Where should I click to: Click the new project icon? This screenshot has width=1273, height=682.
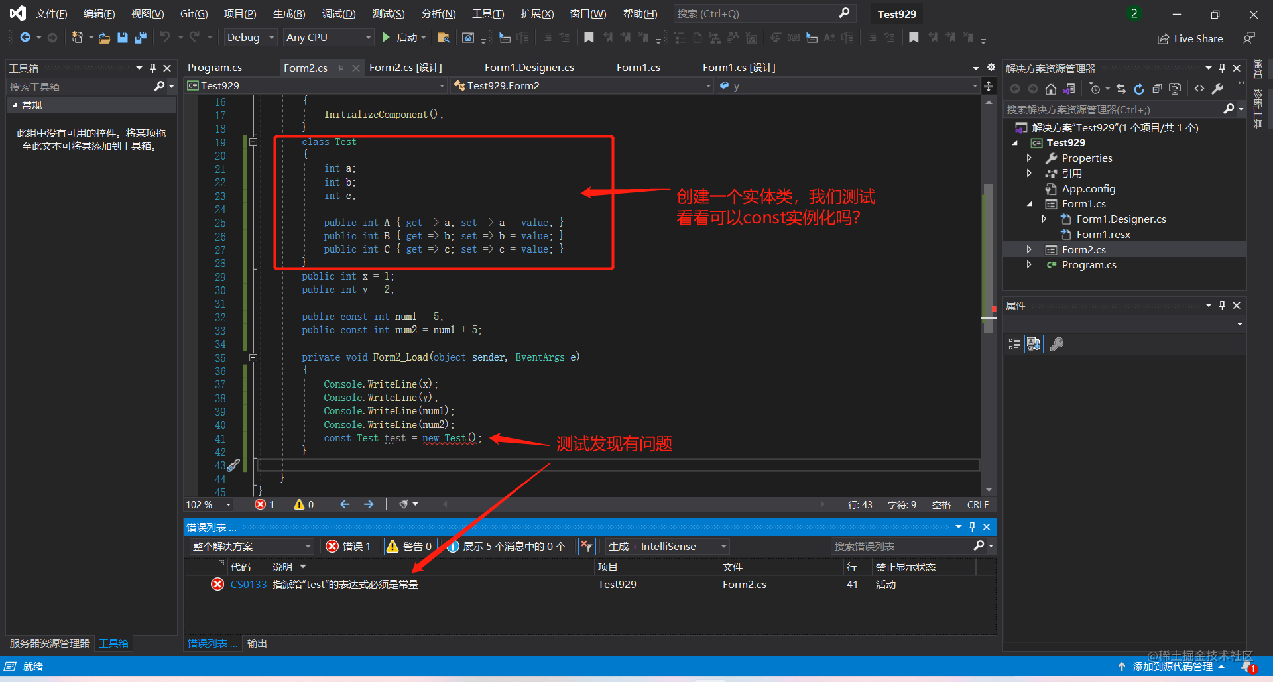pos(77,38)
